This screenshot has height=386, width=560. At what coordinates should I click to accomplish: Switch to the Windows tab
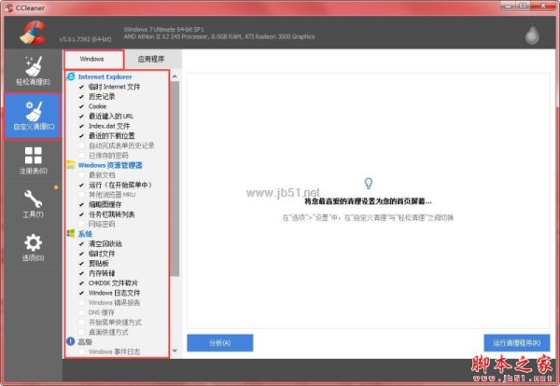[x=92, y=58]
